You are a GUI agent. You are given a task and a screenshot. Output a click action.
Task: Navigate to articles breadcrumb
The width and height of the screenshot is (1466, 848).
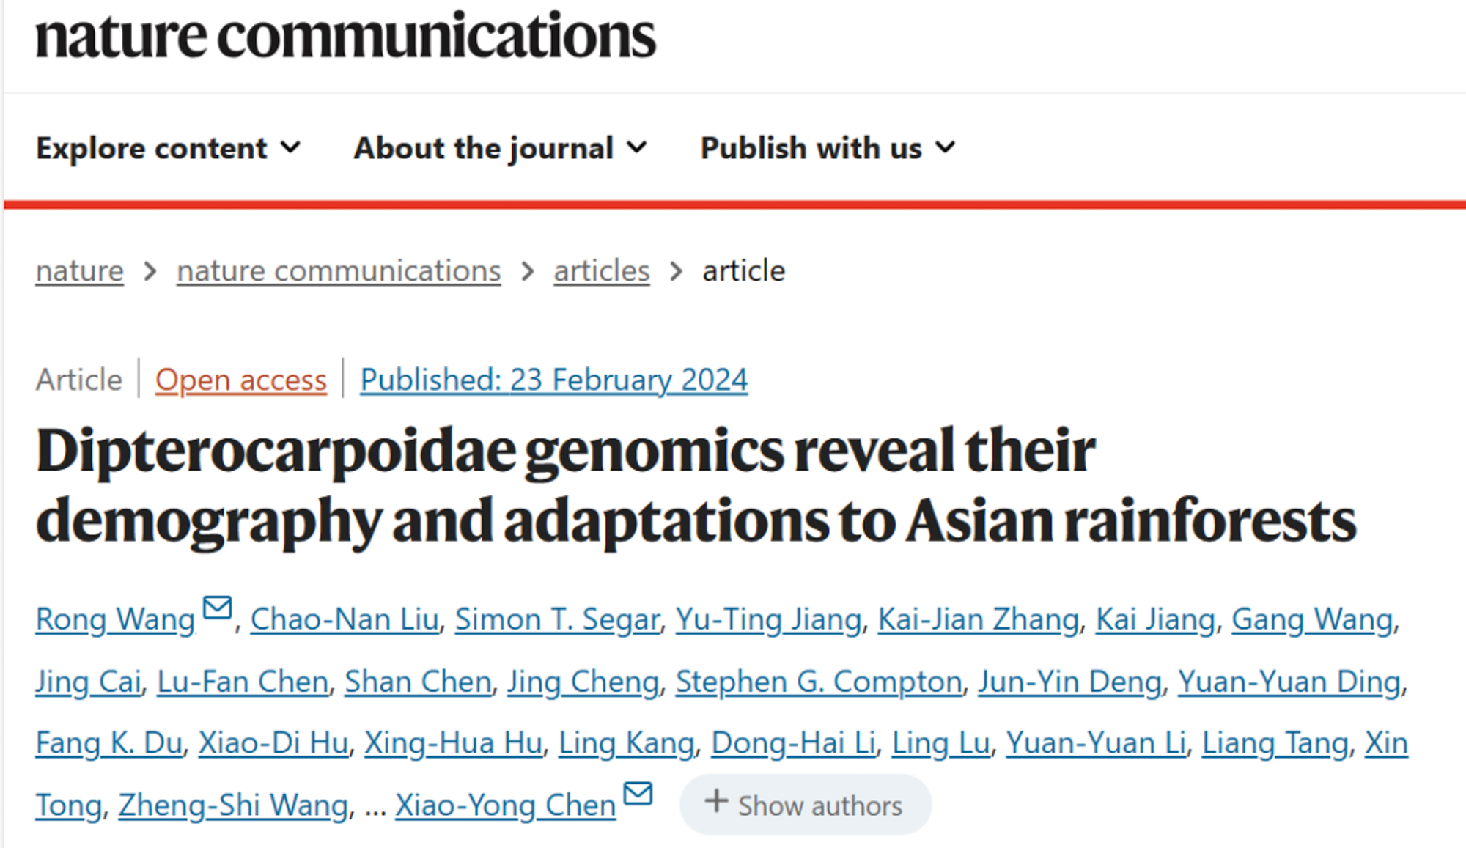[601, 271]
